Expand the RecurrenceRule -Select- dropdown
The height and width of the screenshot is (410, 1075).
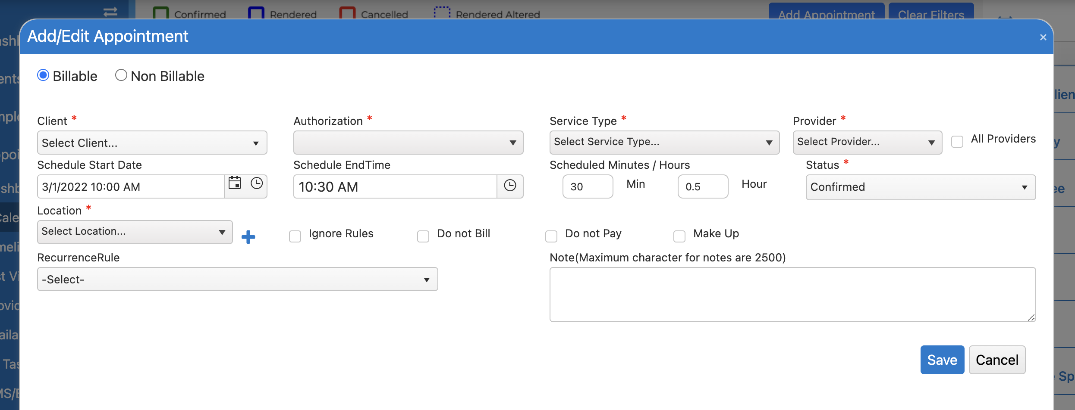click(238, 280)
